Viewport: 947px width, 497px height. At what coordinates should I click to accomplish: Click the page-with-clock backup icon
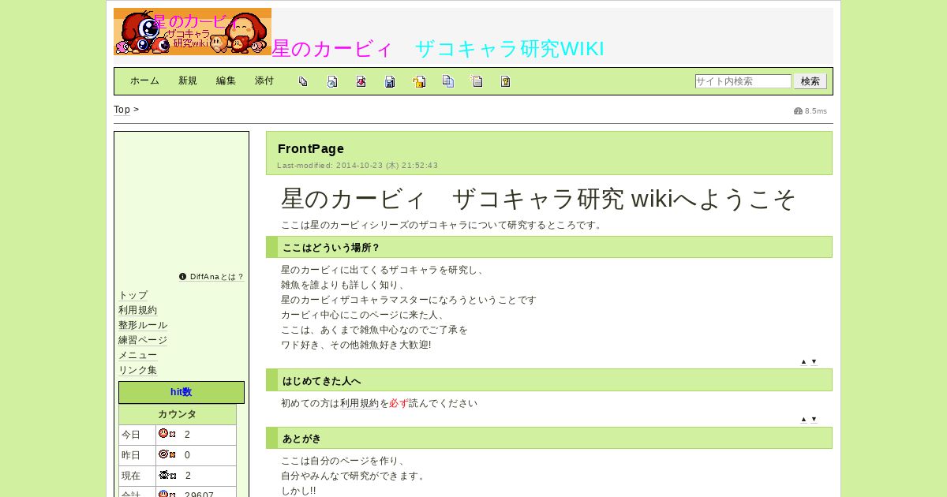click(332, 81)
